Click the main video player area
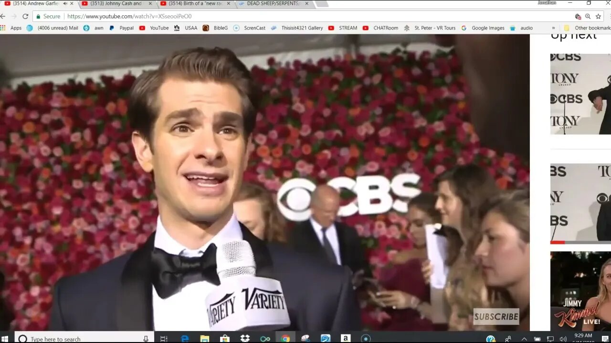This screenshot has height=343, width=611. (265, 182)
